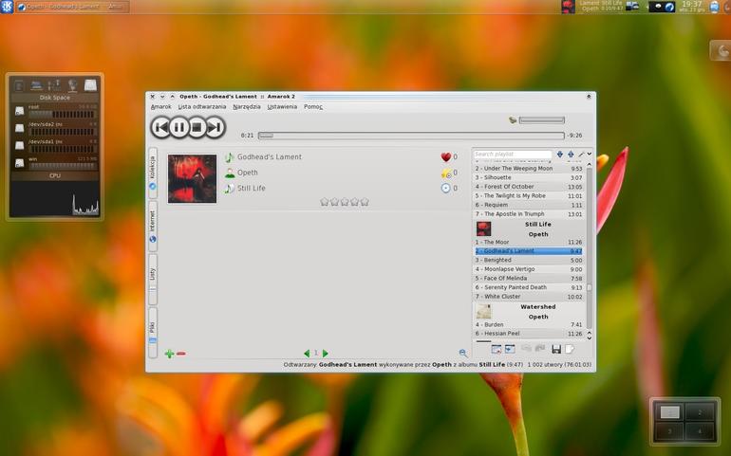Click Still Life album header in playlist
Image resolution: width=731 pixels, height=456 pixels.
pos(529,228)
